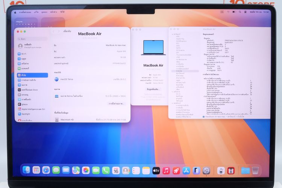Go back with the Settings back arrow
Image resolution: width=282 pixels, height=188 pixels.
[x=54, y=31]
